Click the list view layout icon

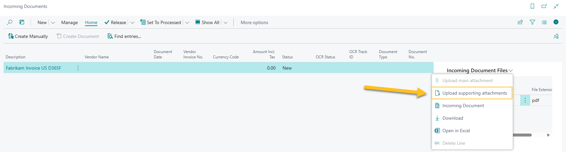click(x=544, y=22)
